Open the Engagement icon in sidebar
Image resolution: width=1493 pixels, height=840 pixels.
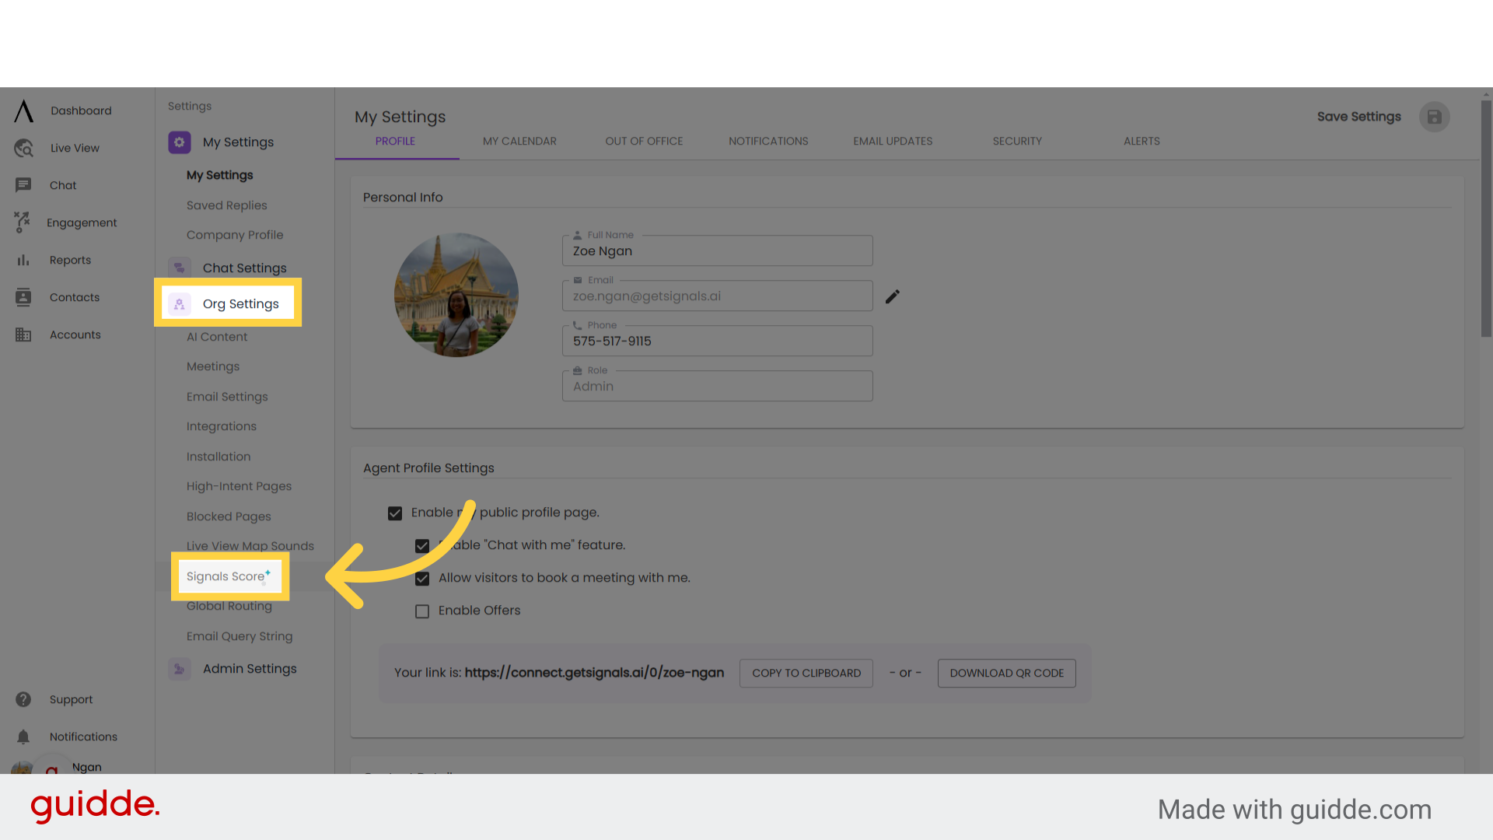[x=23, y=222]
